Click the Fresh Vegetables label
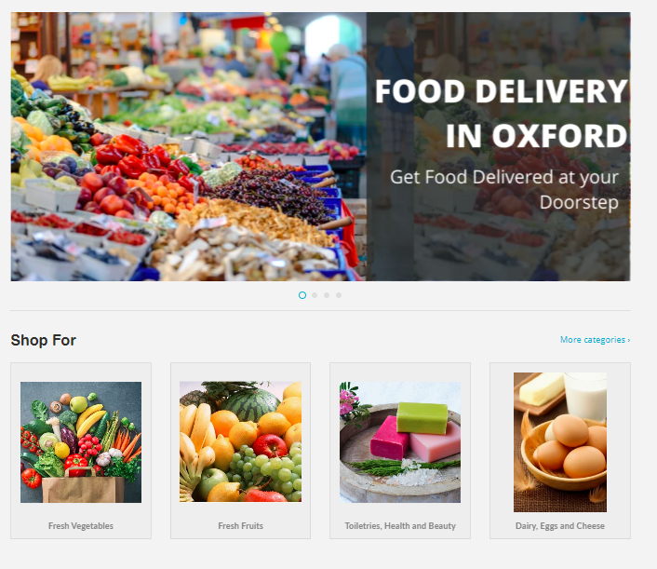Image resolution: width=657 pixels, height=569 pixels. (x=81, y=526)
